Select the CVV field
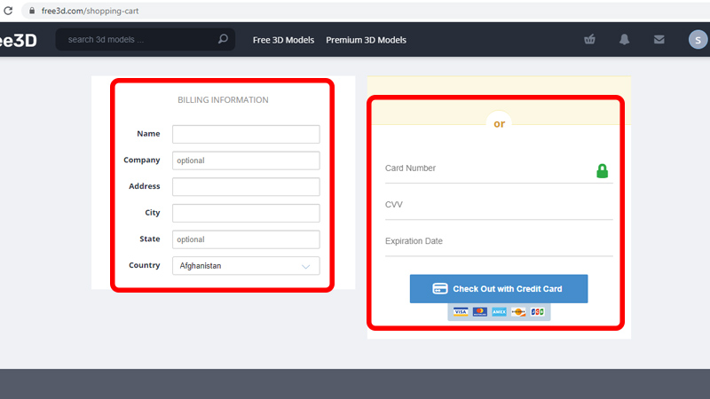The image size is (710, 399). (499, 205)
